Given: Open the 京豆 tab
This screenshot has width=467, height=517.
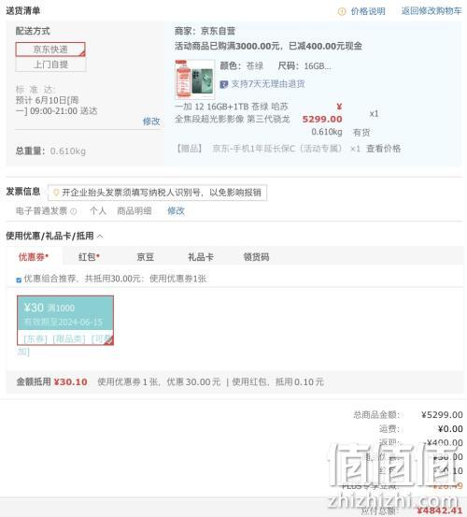Looking at the screenshot, I should coord(146,257).
